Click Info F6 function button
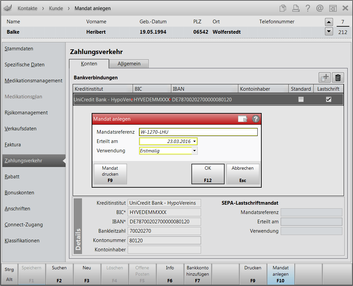 pos(170,274)
